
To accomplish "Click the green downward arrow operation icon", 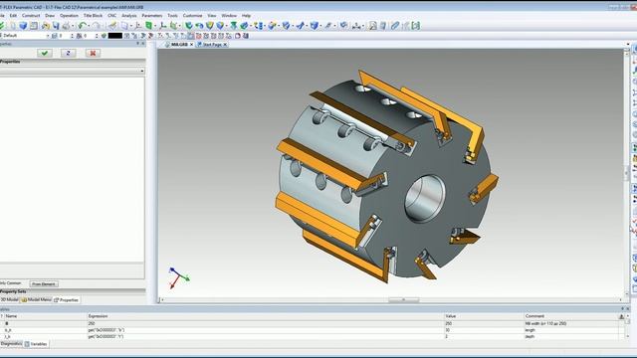I will [234, 26].
